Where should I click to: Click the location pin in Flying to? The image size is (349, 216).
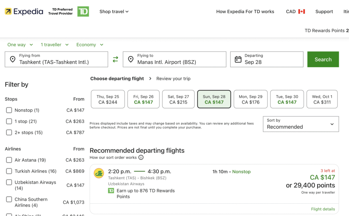[x=131, y=59]
